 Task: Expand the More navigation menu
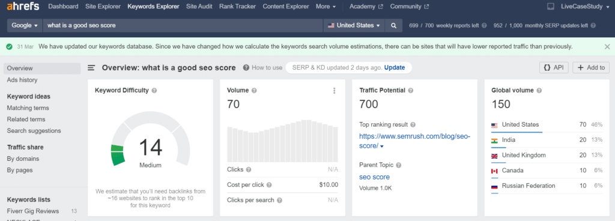[x=326, y=6]
